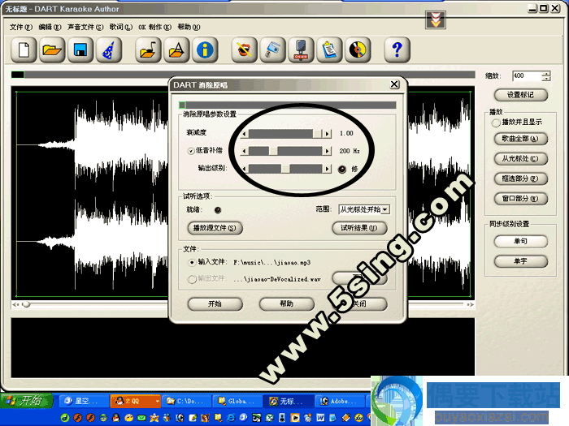Image resolution: width=569 pixels, height=426 pixels.
Task: Click the open lyrics folder icon with letter A
Action: [176, 49]
